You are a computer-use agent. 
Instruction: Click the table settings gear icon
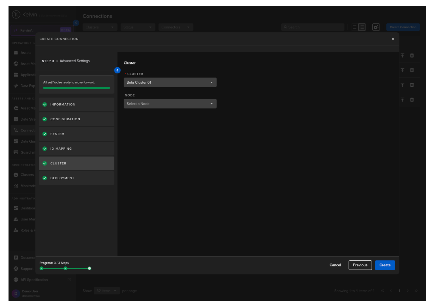tap(376, 27)
